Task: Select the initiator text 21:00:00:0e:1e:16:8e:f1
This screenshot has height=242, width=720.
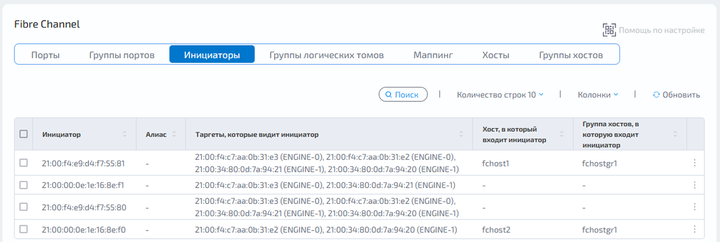Action: pyautogui.click(x=83, y=185)
